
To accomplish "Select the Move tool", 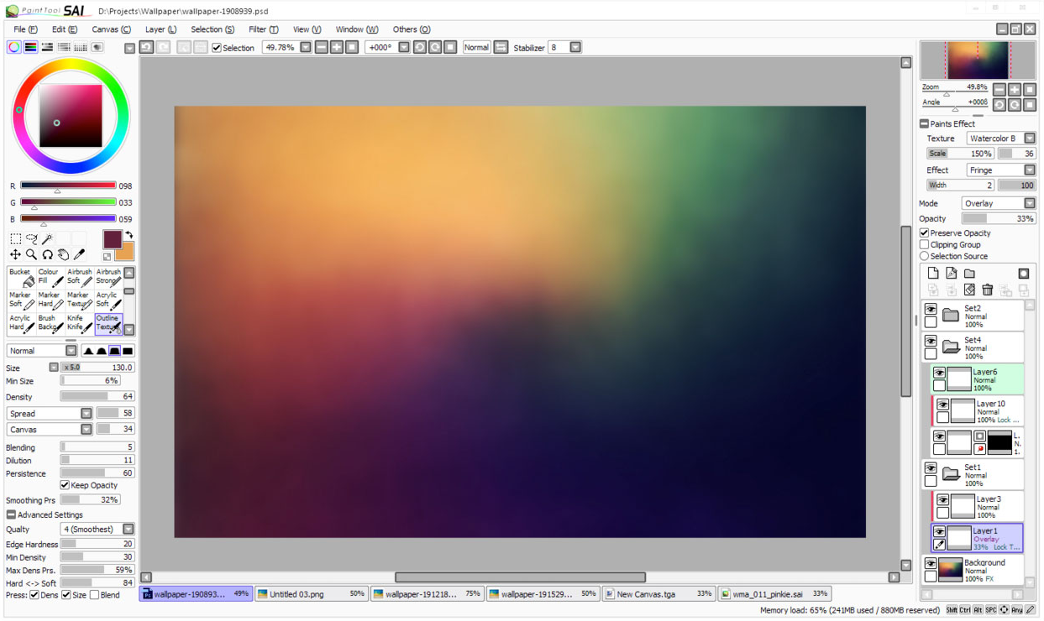I will 15,254.
